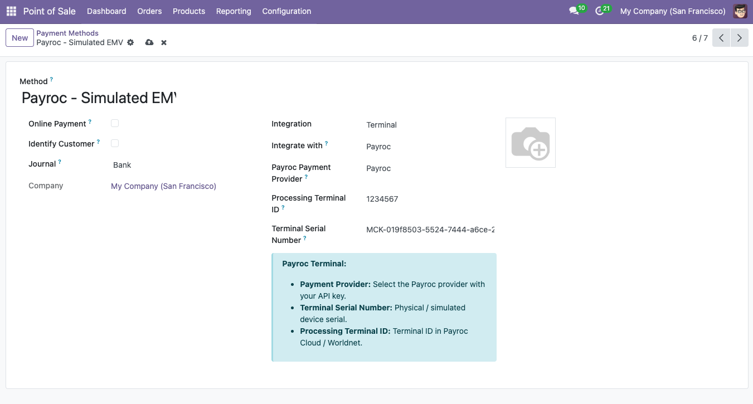
Task: Save record with the cloud upload icon
Action: tap(149, 42)
